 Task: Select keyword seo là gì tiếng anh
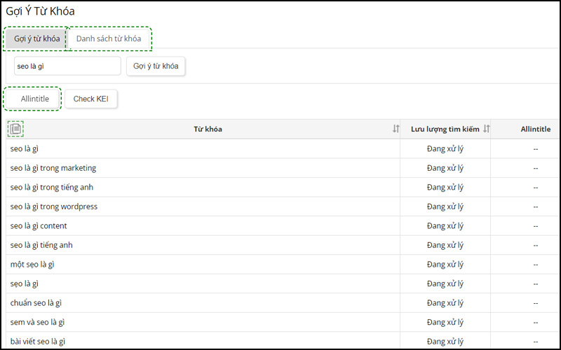[41, 246]
